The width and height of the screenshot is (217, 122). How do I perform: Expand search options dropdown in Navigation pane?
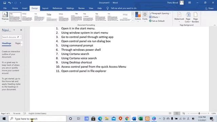pos(21,37)
